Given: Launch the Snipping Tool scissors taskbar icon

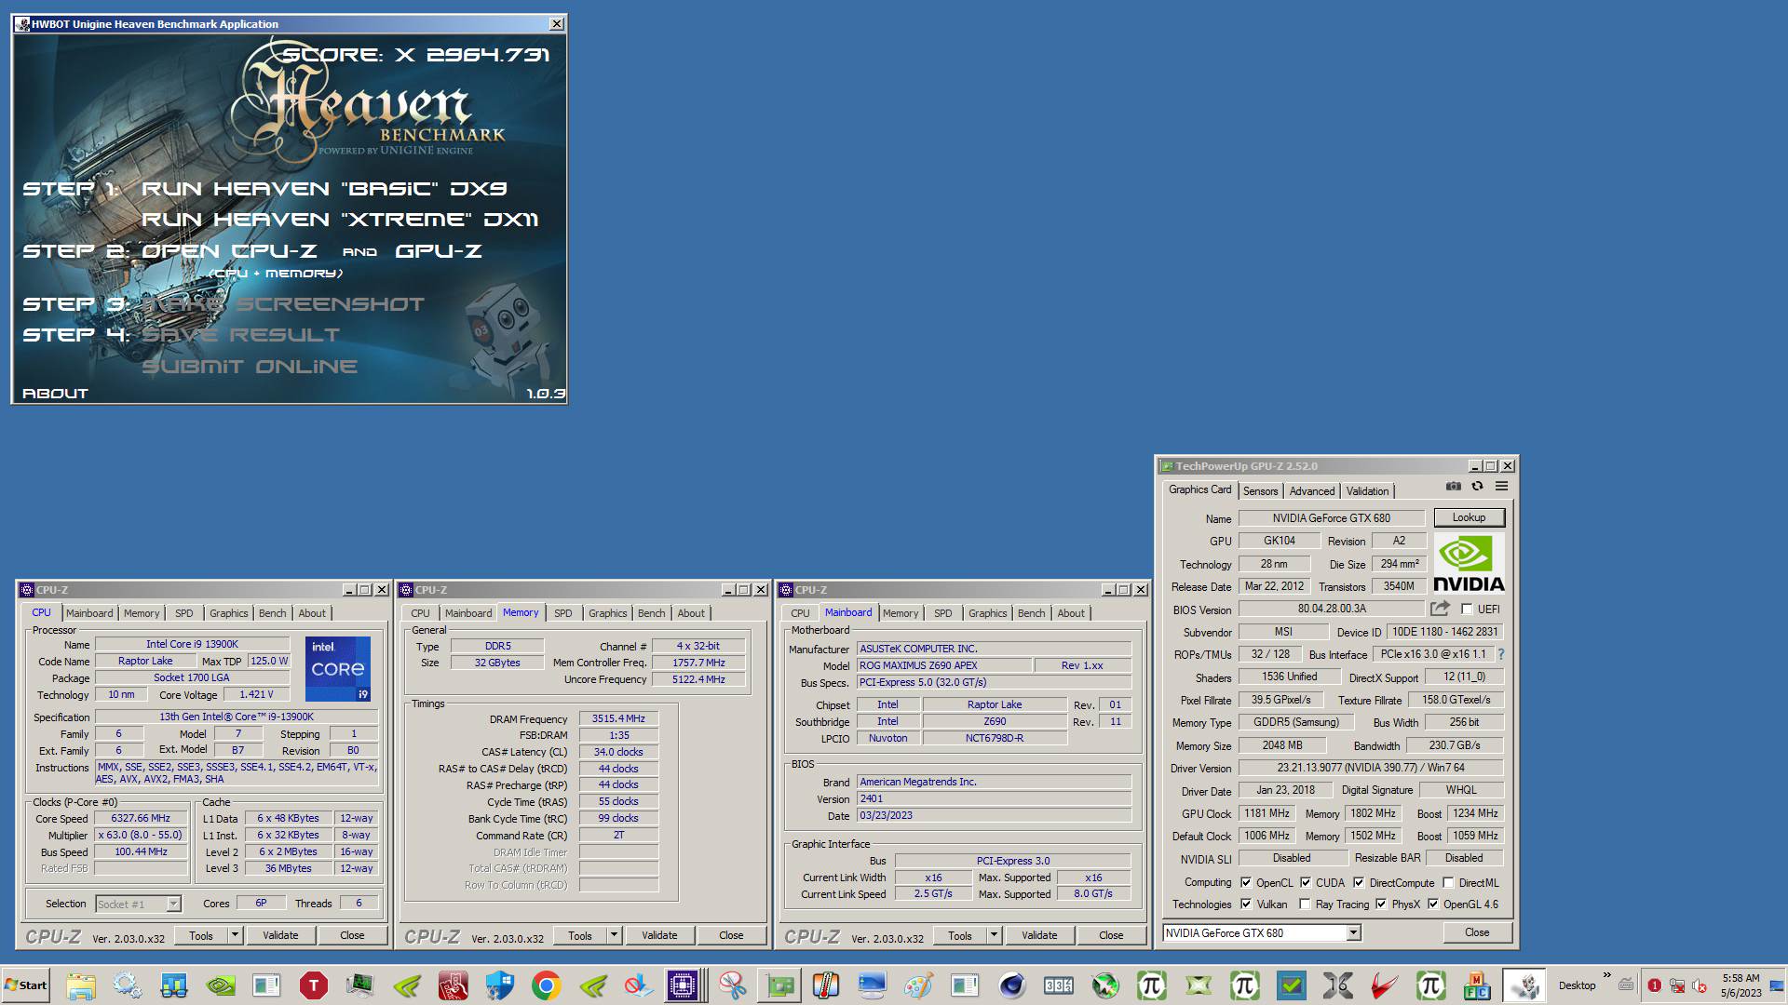Looking at the screenshot, I should (x=733, y=985).
